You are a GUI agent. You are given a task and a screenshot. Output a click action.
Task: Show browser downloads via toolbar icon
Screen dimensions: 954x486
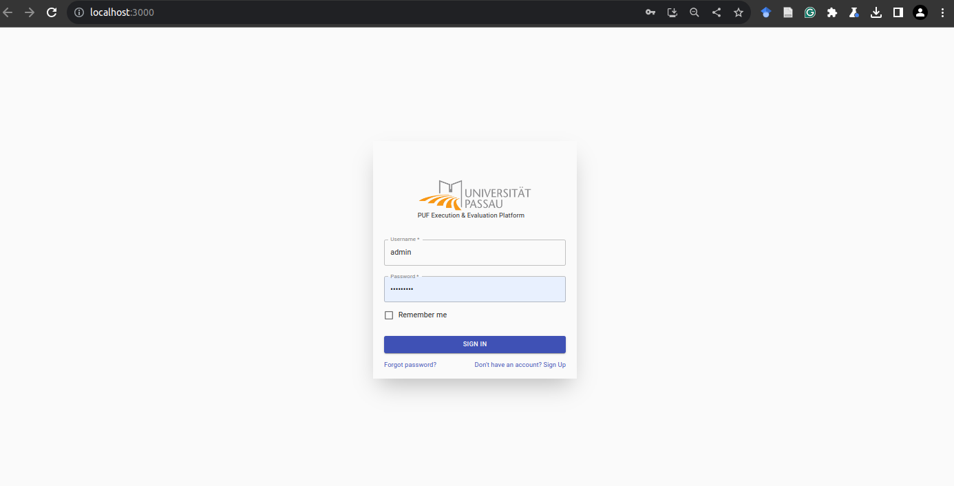pyautogui.click(x=876, y=12)
